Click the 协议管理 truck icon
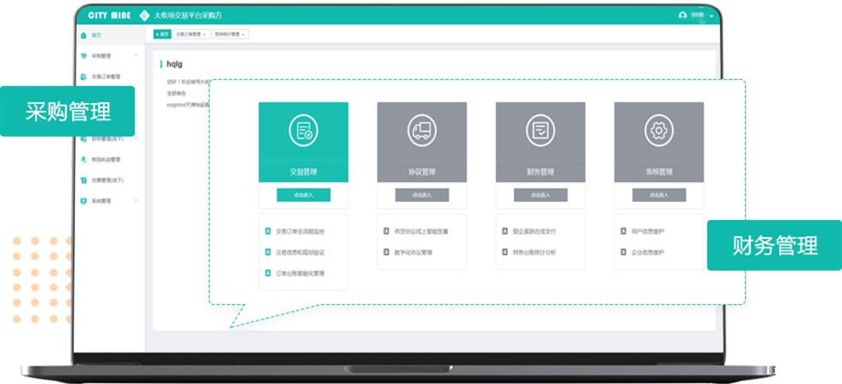The width and height of the screenshot is (842, 384). click(422, 131)
